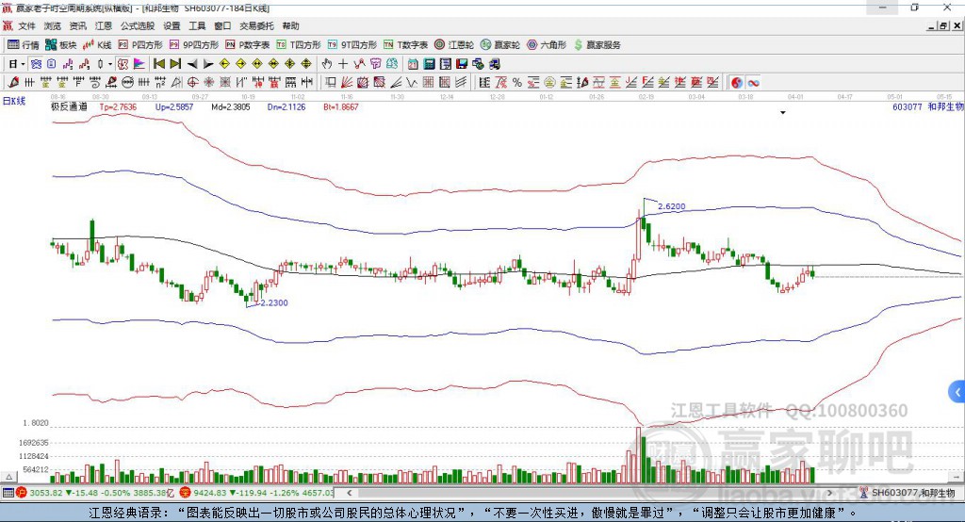Click the up-triangle button beside volume axis
This screenshot has width=965, height=522.
click(8, 477)
